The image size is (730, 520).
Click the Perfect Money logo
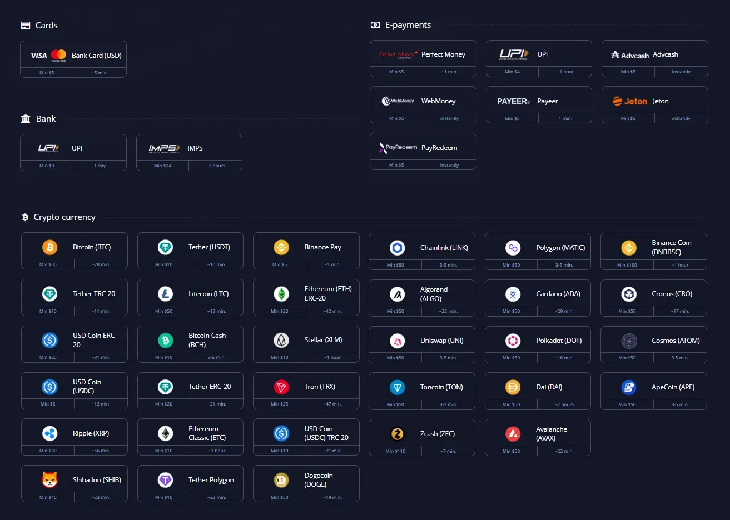click(x=398, y=54)
